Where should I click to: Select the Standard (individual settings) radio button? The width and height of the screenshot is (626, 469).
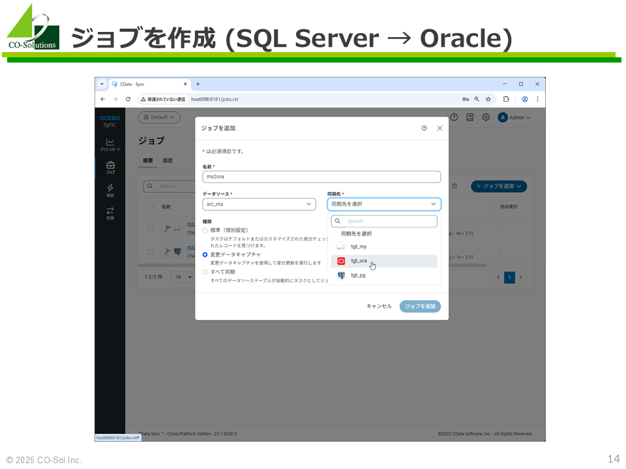[205, 231]
